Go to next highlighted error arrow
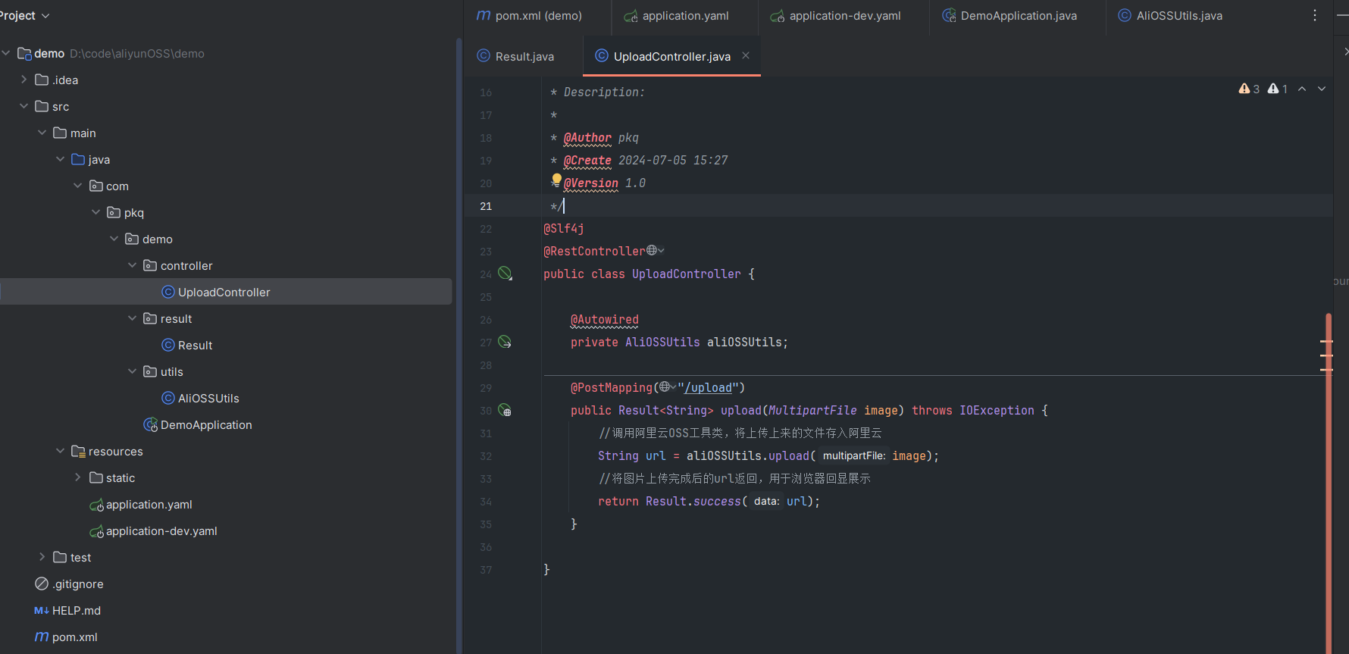Image resolution: width=1349 pixels, height=654 pixels. [x=1322, y=89]
